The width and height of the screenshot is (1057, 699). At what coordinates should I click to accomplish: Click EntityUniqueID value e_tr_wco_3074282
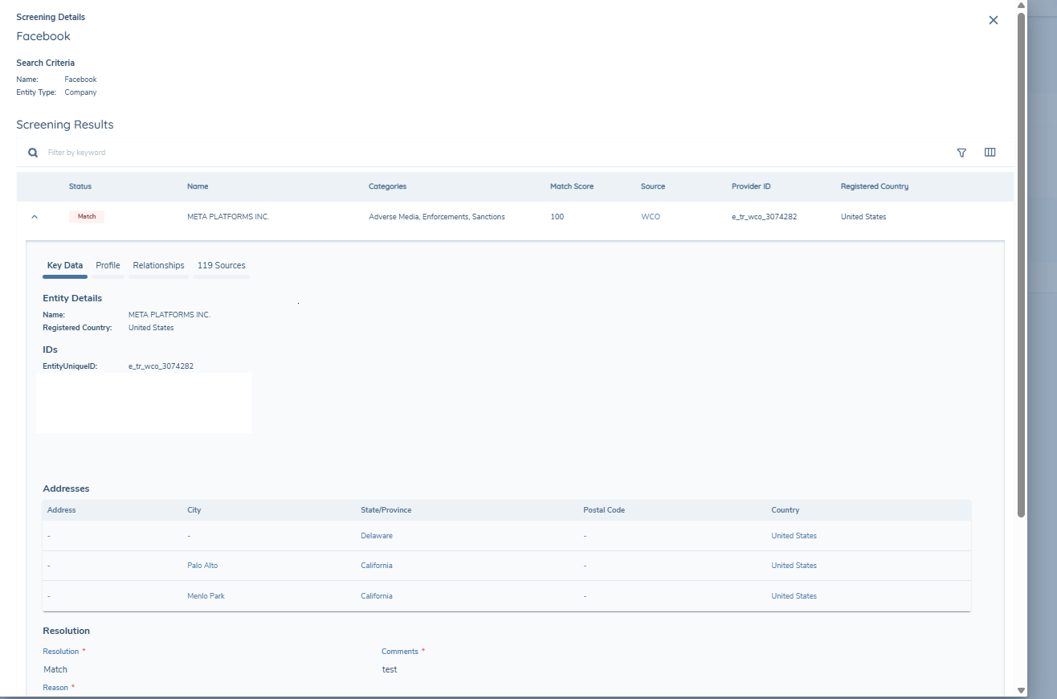[x=161, y=366]
